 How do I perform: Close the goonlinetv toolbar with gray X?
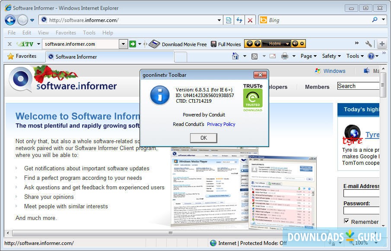[10, 44]
